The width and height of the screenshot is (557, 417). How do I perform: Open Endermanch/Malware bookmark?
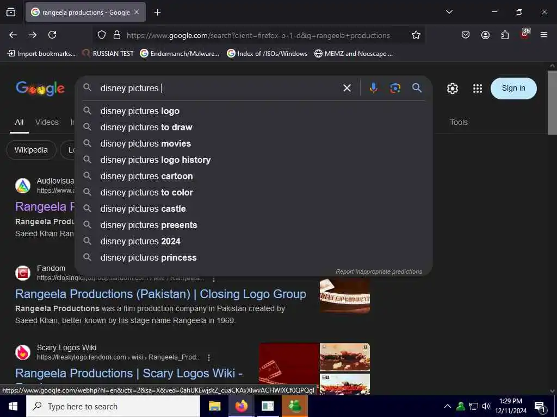click(180, 54)
